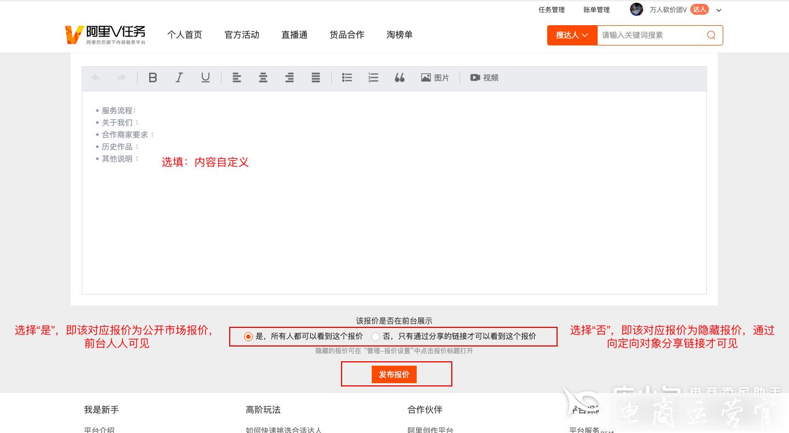Align text right
Viewport: 789px width, 433px height.
pyautogui.click(x=290, y=78)
